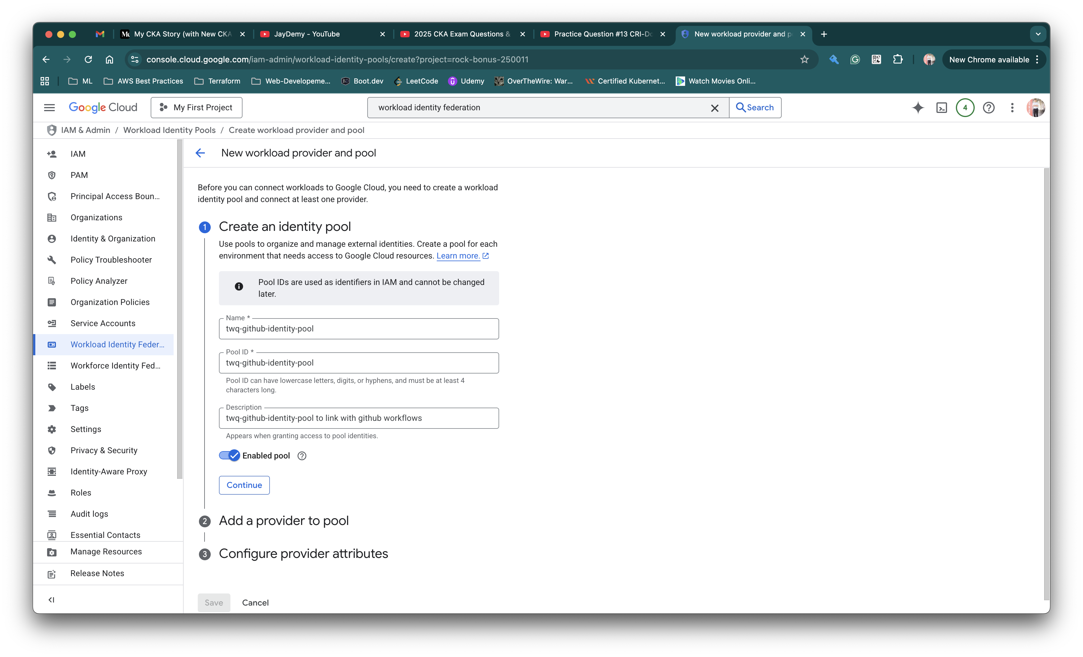The image size is (1083, 657).
Task: Go to Workload Identity Pools breadcrumb
Action: coord(169,130)
